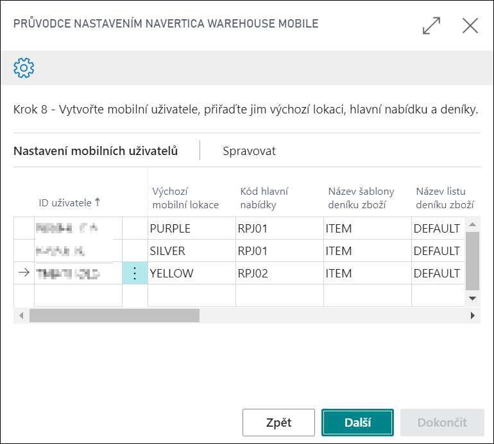Click the Dokončit button
Image resolution: width=494 pixels, height=444 pixels.
click(x=442, y=422)
